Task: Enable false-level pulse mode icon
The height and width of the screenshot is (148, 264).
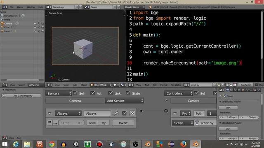Action: [x=55, y=123]
